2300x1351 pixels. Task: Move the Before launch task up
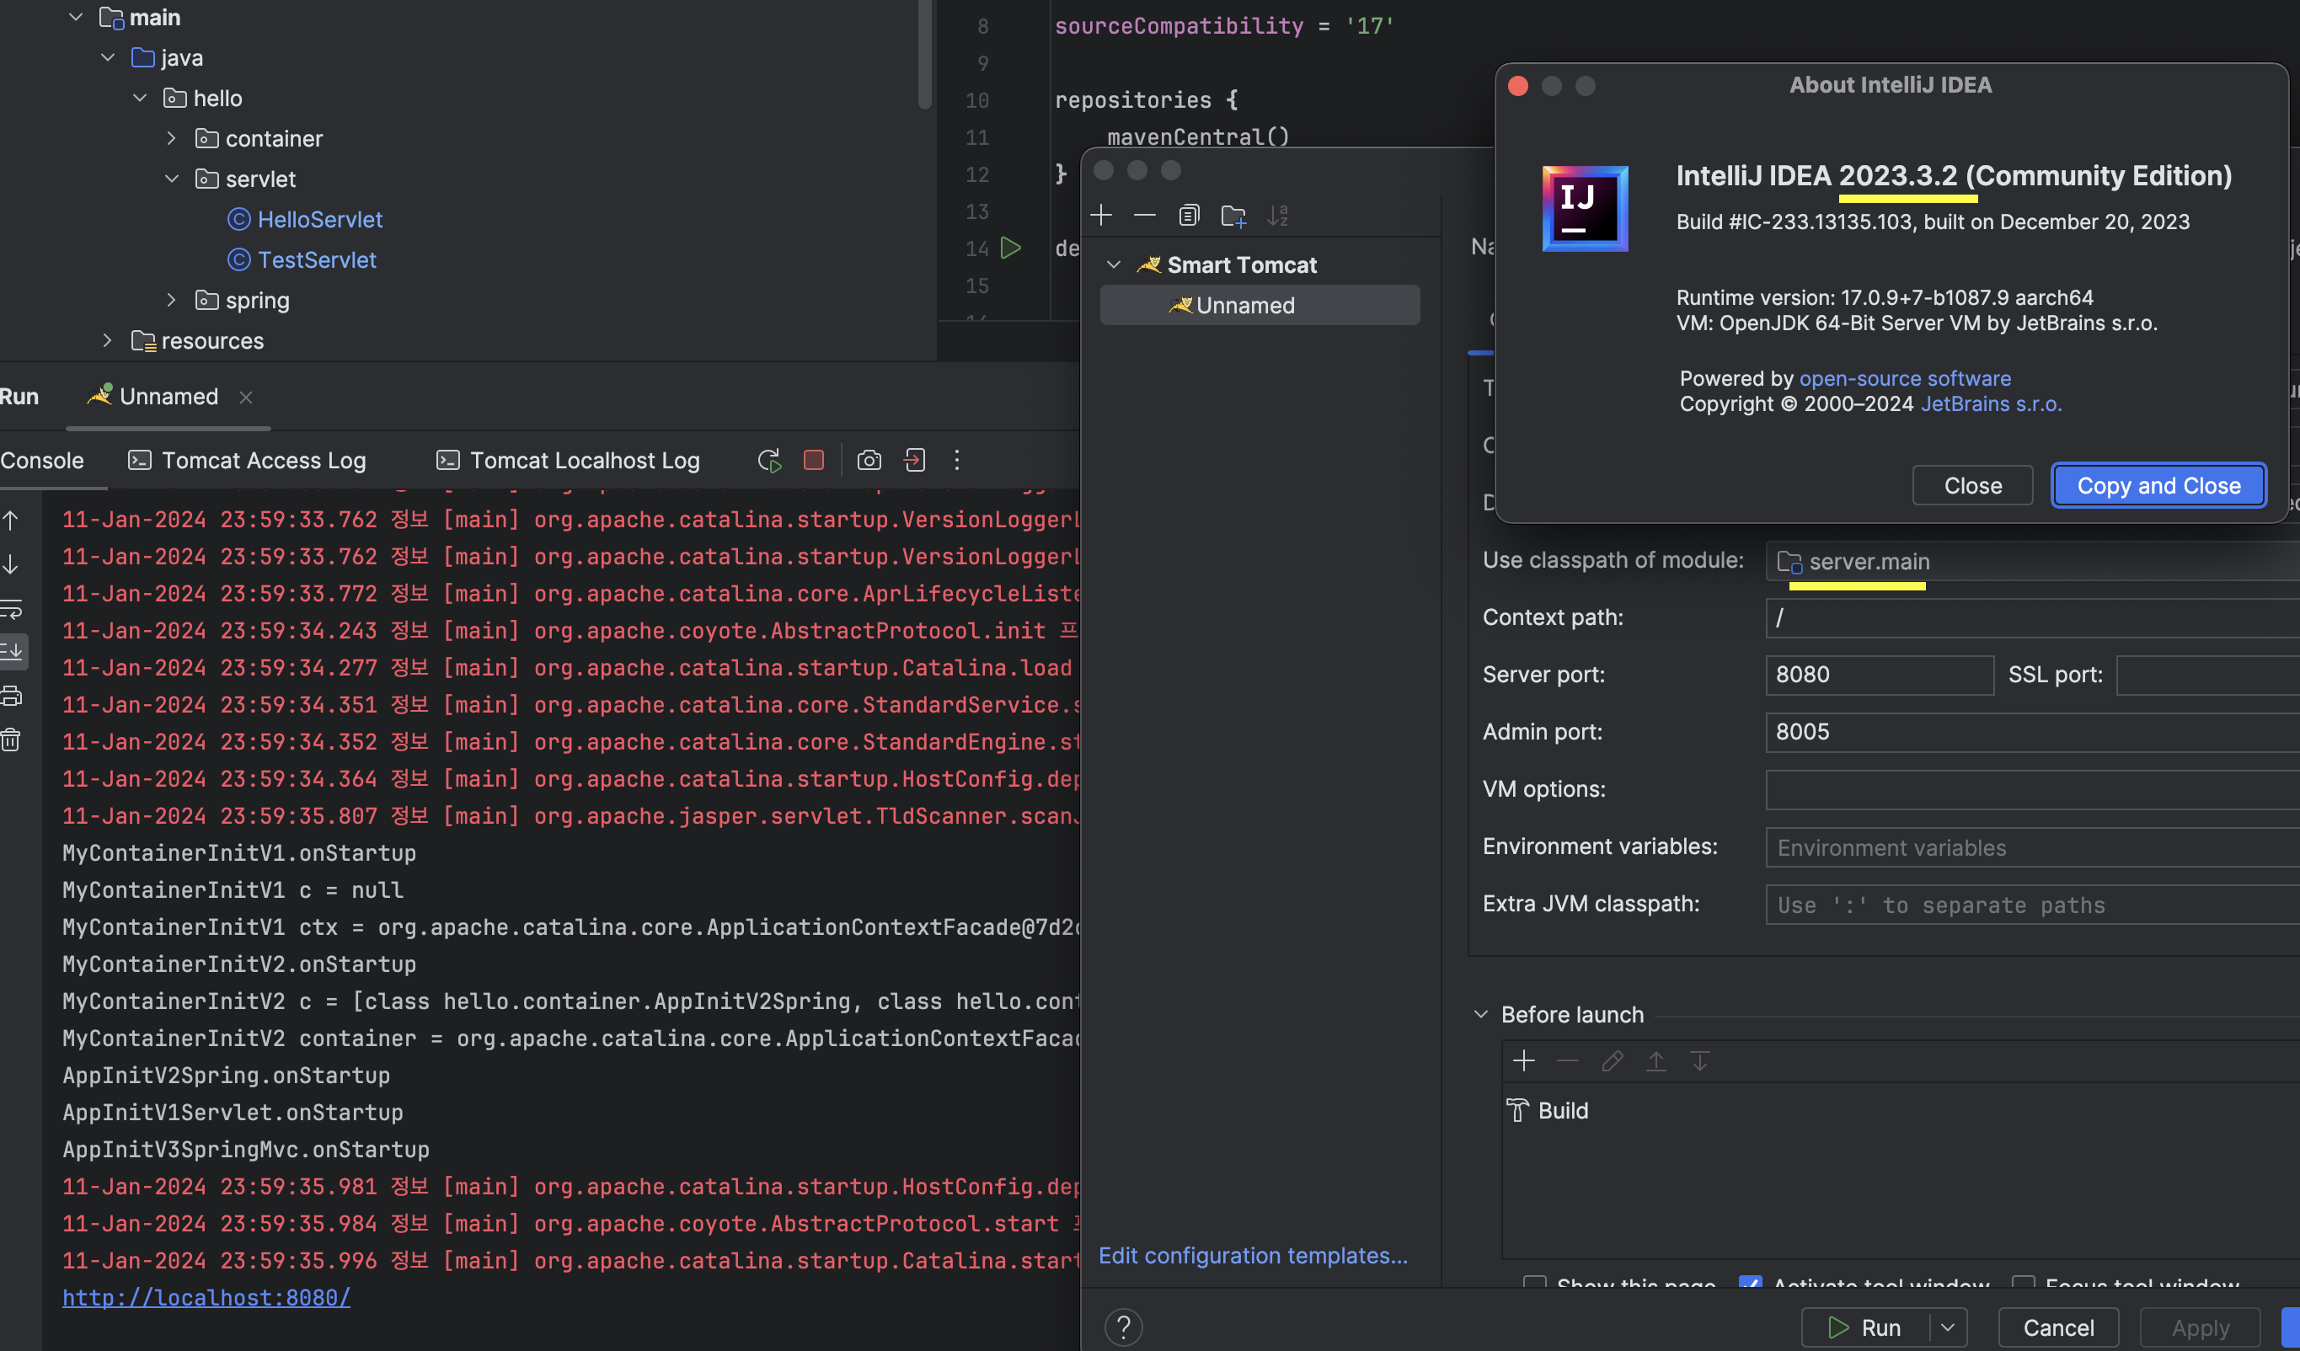(1655, 1061)
